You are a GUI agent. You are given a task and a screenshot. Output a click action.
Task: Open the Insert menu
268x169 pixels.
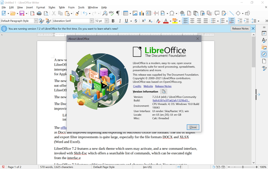(x=29, y=7)
